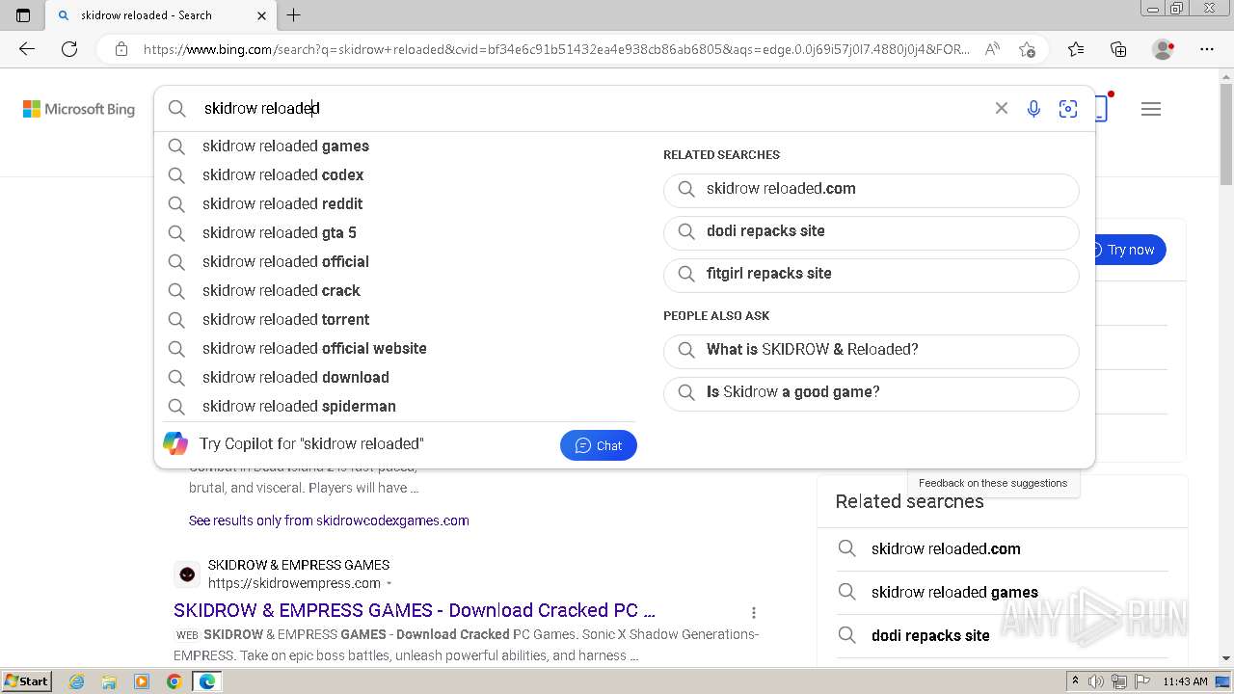Open volume control in system tray
This screenshot has height=694, width=1234.
(1095, 681)
